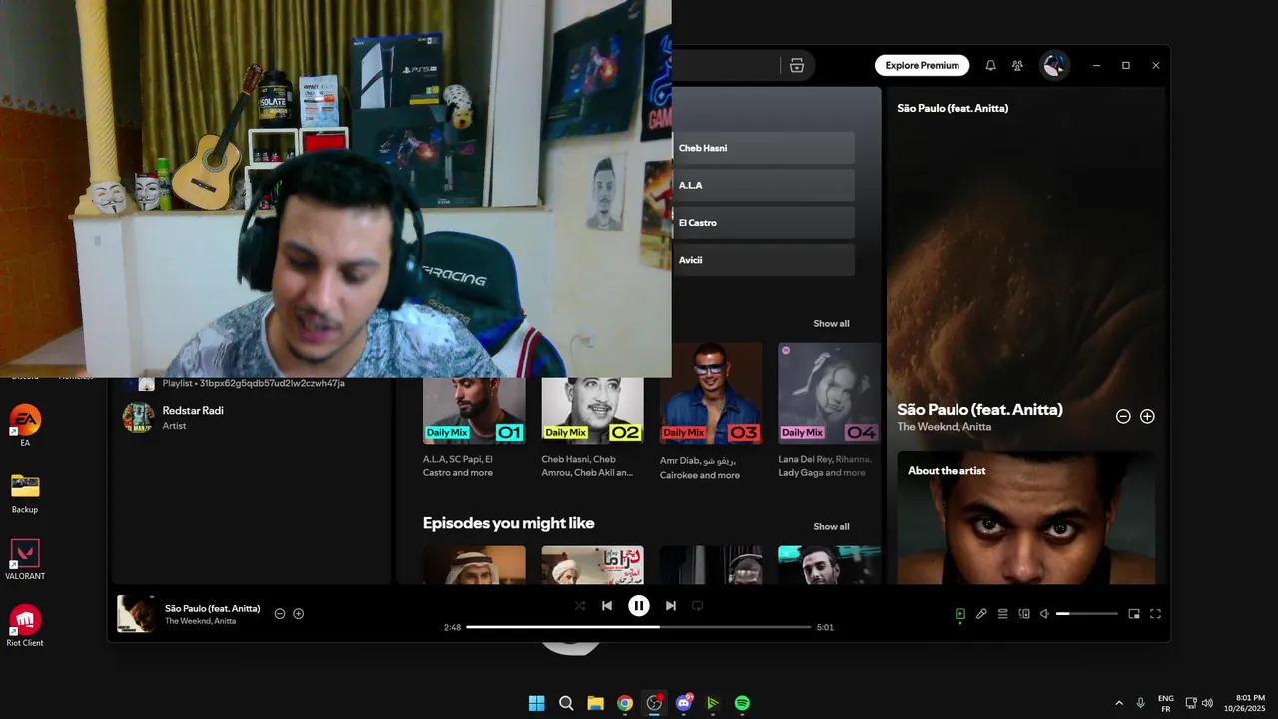1278x719 pixels.
Task: Click the plus icon in Now Playing panel
Action: click(x=1147, y=416)
